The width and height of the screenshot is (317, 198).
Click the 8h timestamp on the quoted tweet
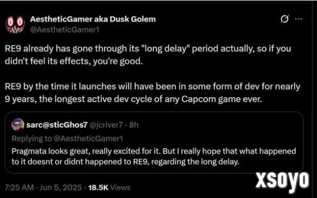[x=134, y=125]
